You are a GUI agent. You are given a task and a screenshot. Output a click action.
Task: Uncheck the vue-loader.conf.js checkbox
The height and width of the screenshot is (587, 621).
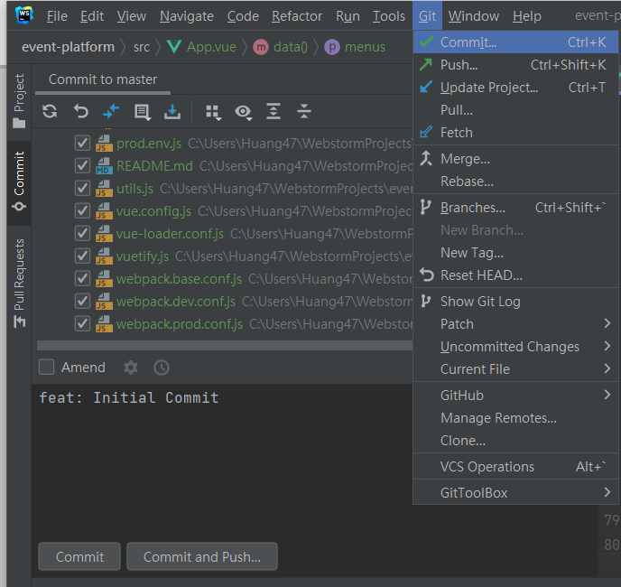click(82, 234)
